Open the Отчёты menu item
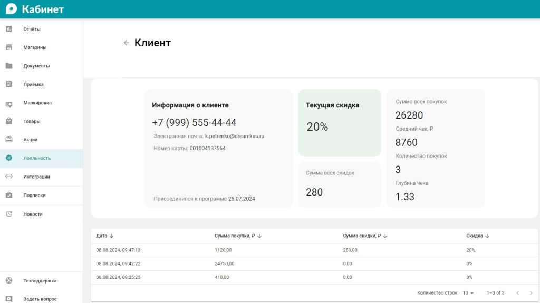Image resolution: width=540 pixels, height=303 pixels. 41,29
